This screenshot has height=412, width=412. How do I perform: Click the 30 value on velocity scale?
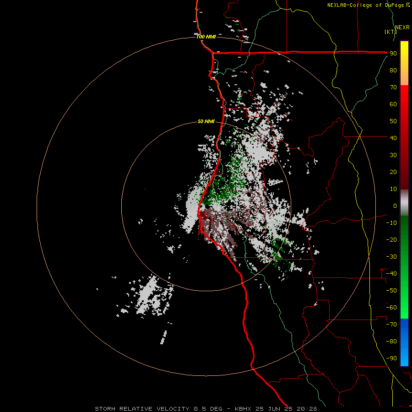[393, 155]
